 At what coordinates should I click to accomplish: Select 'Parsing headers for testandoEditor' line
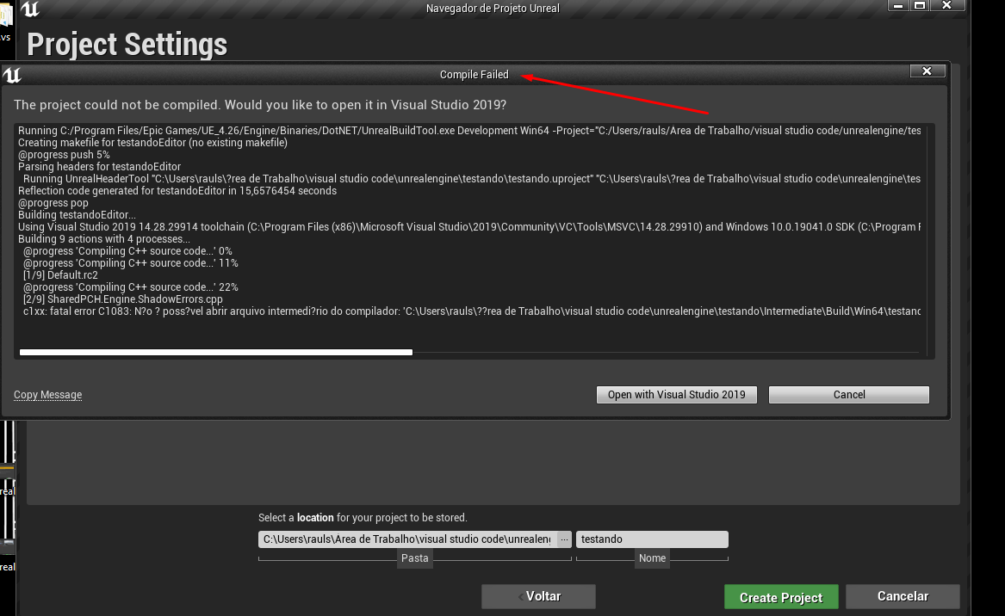point(99,167)
